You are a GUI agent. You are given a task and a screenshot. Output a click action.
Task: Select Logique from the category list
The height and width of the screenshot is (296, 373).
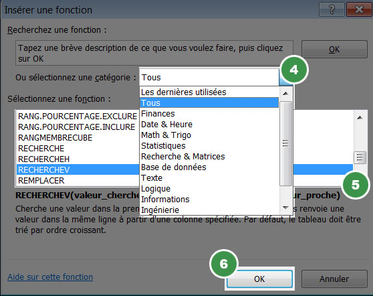209,189
